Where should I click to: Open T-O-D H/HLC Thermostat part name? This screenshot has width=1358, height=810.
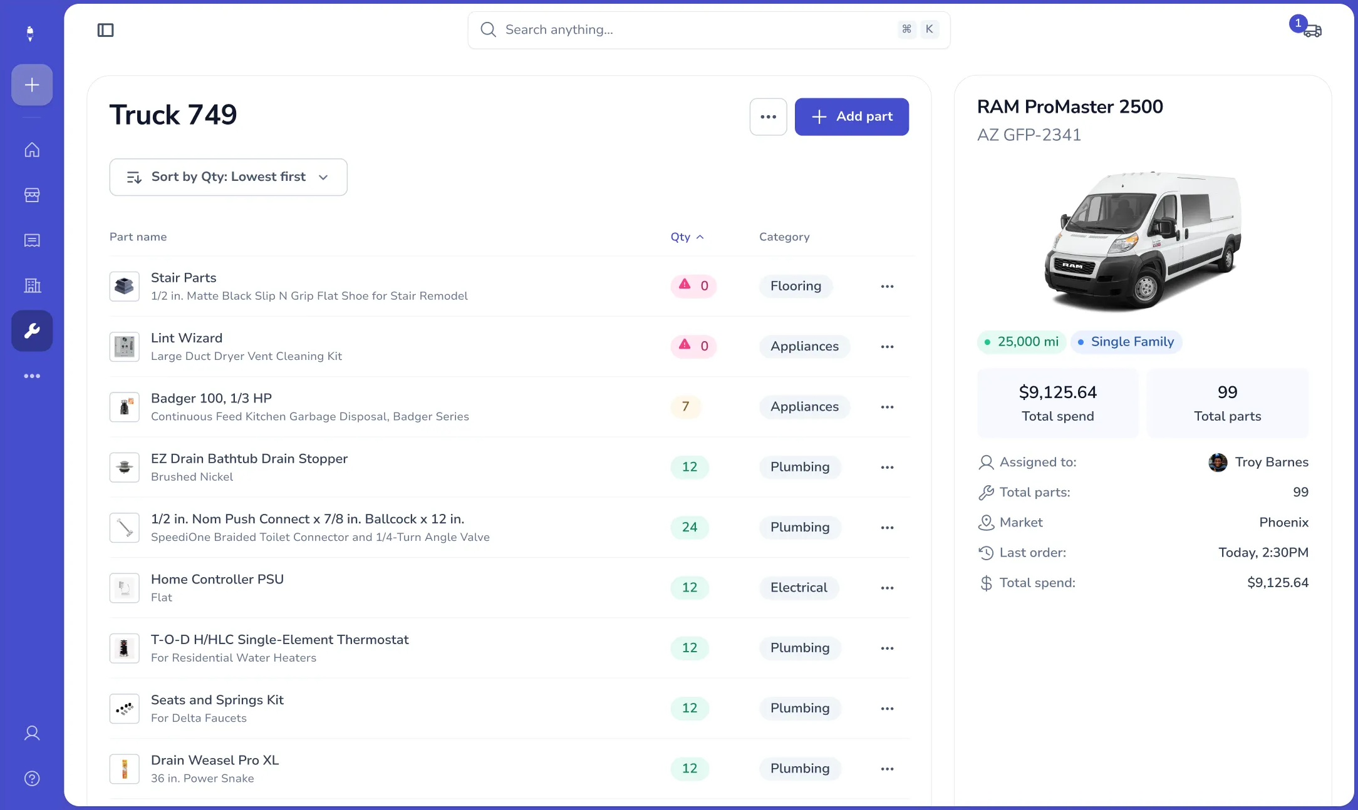(x=279, y=640)
